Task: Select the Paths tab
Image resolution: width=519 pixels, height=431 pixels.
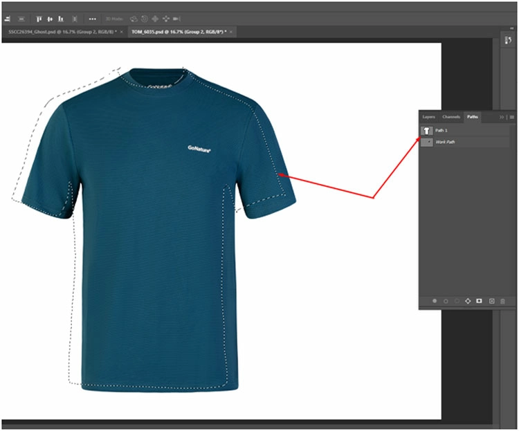Action: [x=473, y=117]
